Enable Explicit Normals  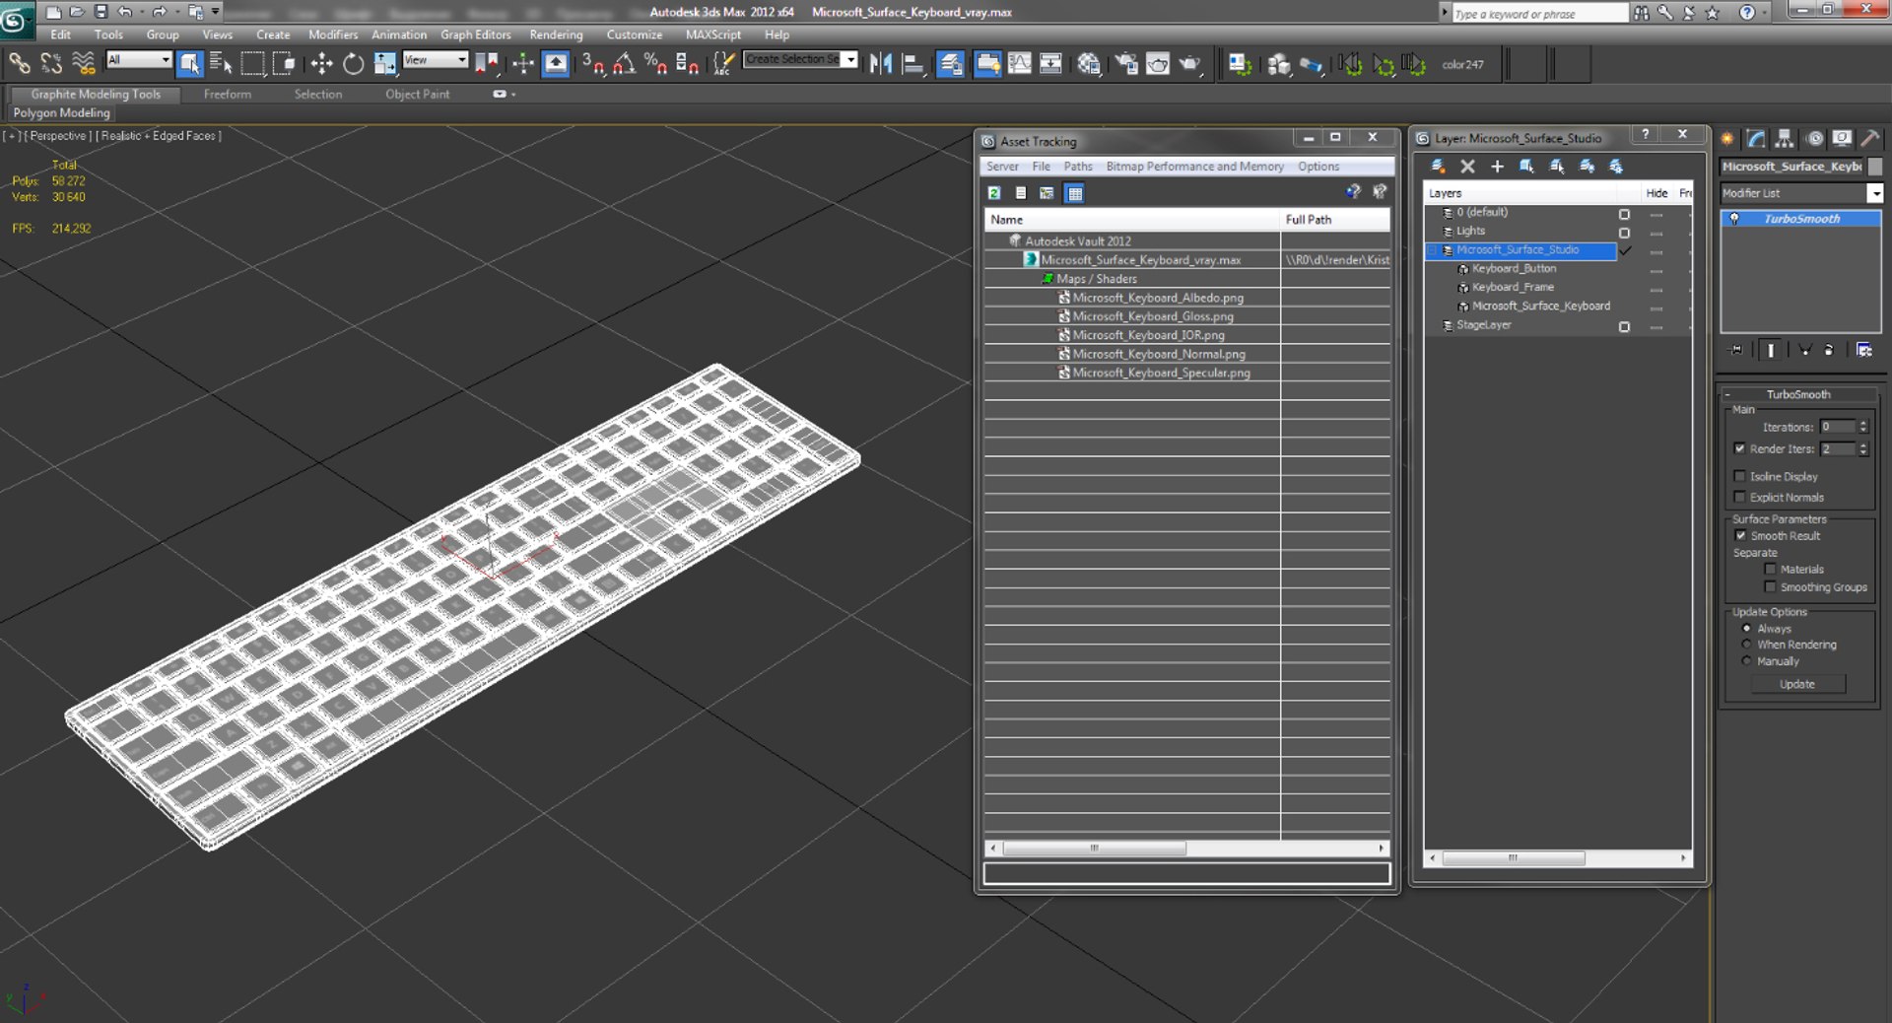(1740, 497)
